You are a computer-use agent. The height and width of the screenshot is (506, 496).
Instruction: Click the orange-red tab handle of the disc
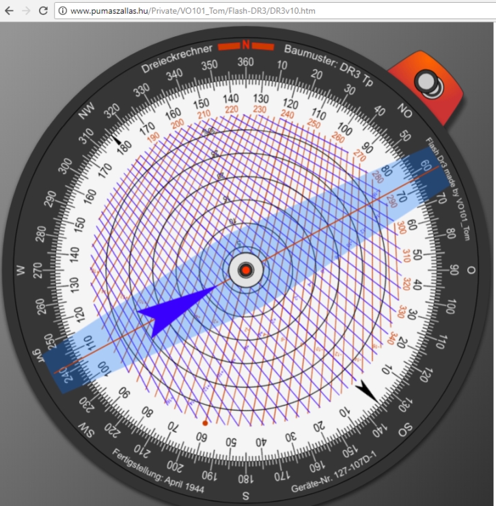[x=426, y=87]
